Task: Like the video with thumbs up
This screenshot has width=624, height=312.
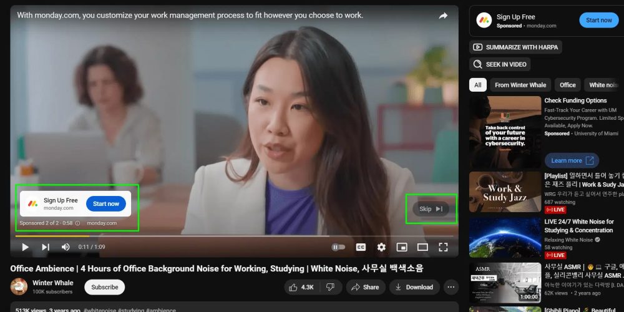Action: click(301, 287)
